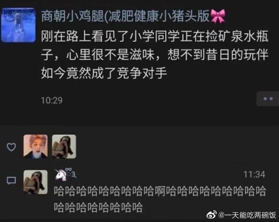279x222 pixels.
Task: Open the @一天能吃两碗饭 Weibo handle
Action: [247, 215]
